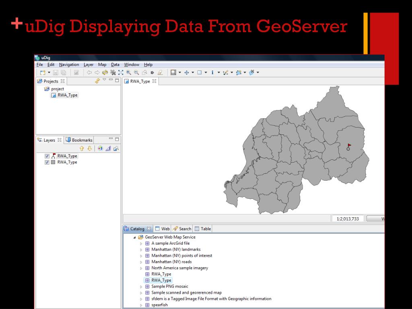Click the eraser clear selection icon
Screen dimensions: 412x309
[x=160, y=72]
